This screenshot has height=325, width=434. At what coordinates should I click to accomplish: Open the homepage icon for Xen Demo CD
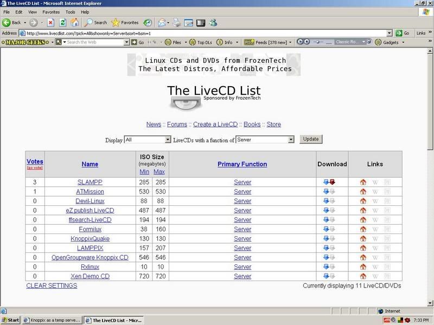point(363,276)
